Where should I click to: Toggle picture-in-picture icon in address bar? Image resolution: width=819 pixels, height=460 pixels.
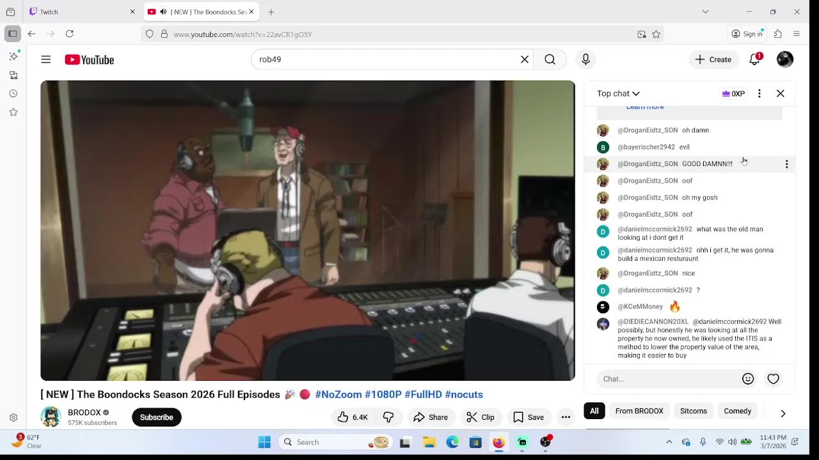(x=642, y=34)
